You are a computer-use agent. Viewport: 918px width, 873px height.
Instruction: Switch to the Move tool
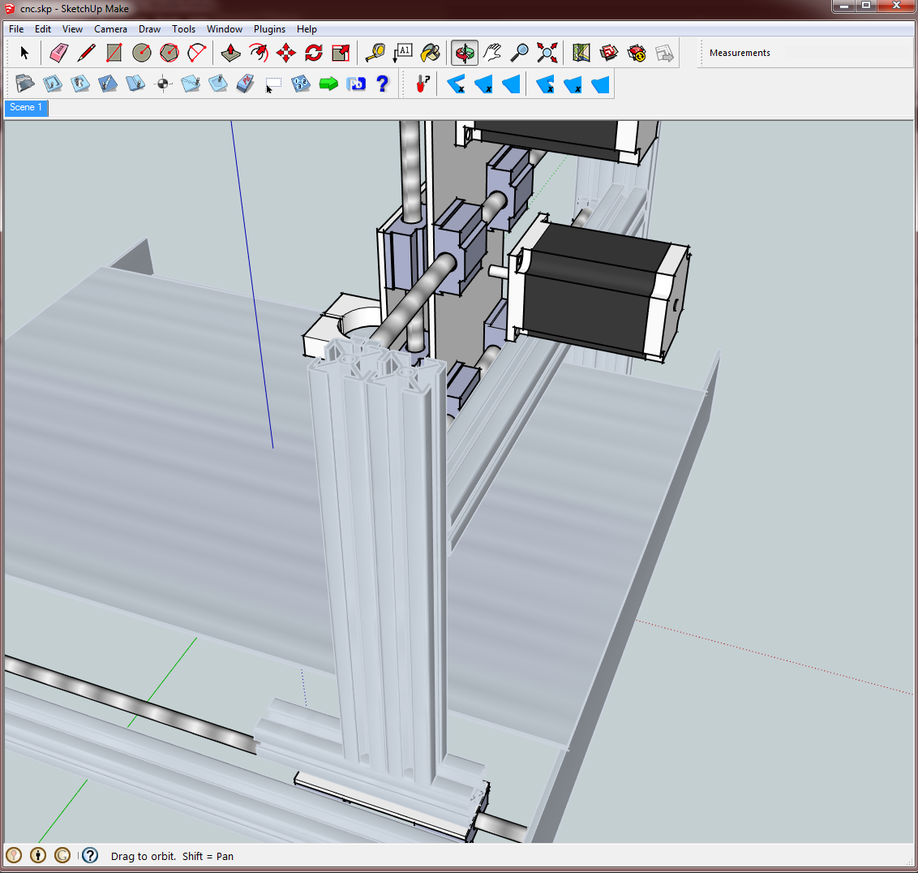[285, 52]
